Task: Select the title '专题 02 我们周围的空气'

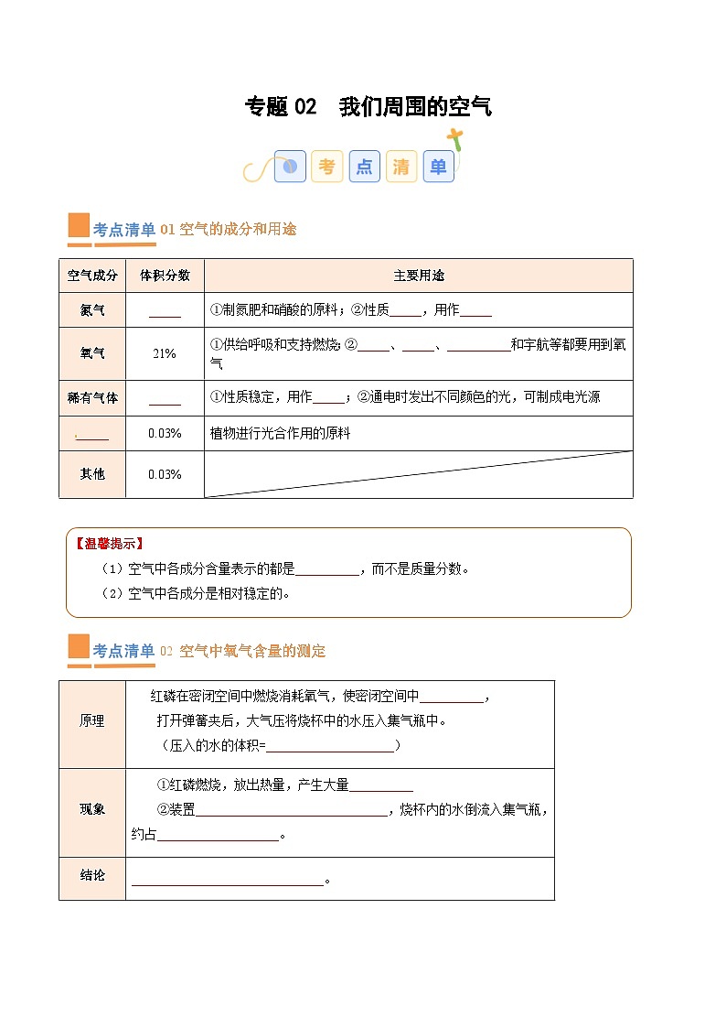Action: [x=368, y=107]
